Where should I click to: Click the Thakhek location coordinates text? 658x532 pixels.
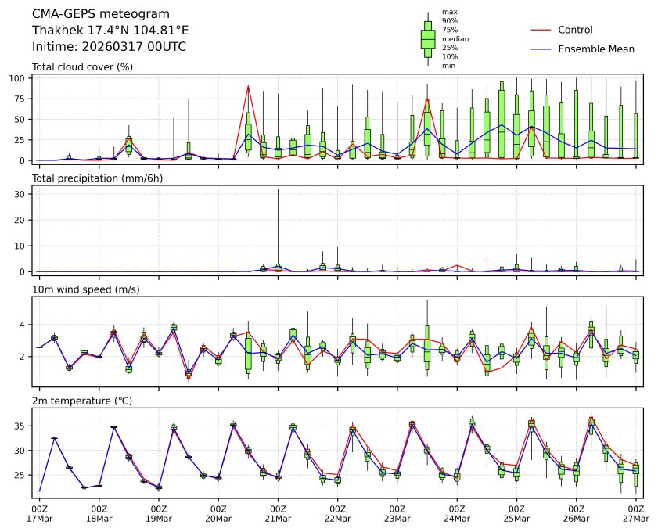110,31
